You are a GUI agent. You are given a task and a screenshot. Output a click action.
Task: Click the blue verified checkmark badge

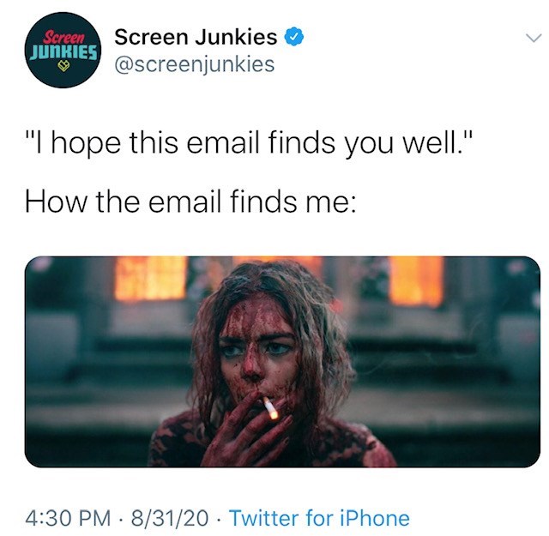click(293, 36)
